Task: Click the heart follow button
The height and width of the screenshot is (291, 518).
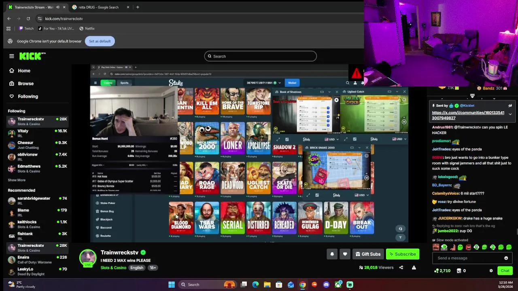Action: [x=345, y=254]
